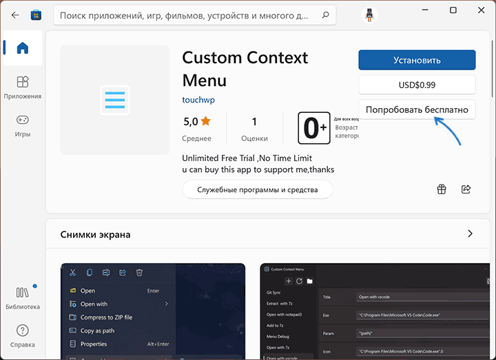The image size is (496, 360).
Task: Open the touchwp publisher link
Action: 198,100
